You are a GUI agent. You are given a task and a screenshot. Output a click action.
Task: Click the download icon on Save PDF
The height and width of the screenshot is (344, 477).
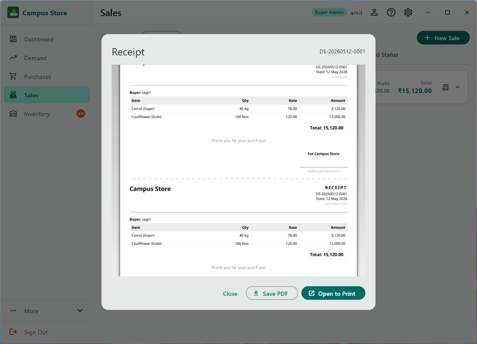click(256, 293)
